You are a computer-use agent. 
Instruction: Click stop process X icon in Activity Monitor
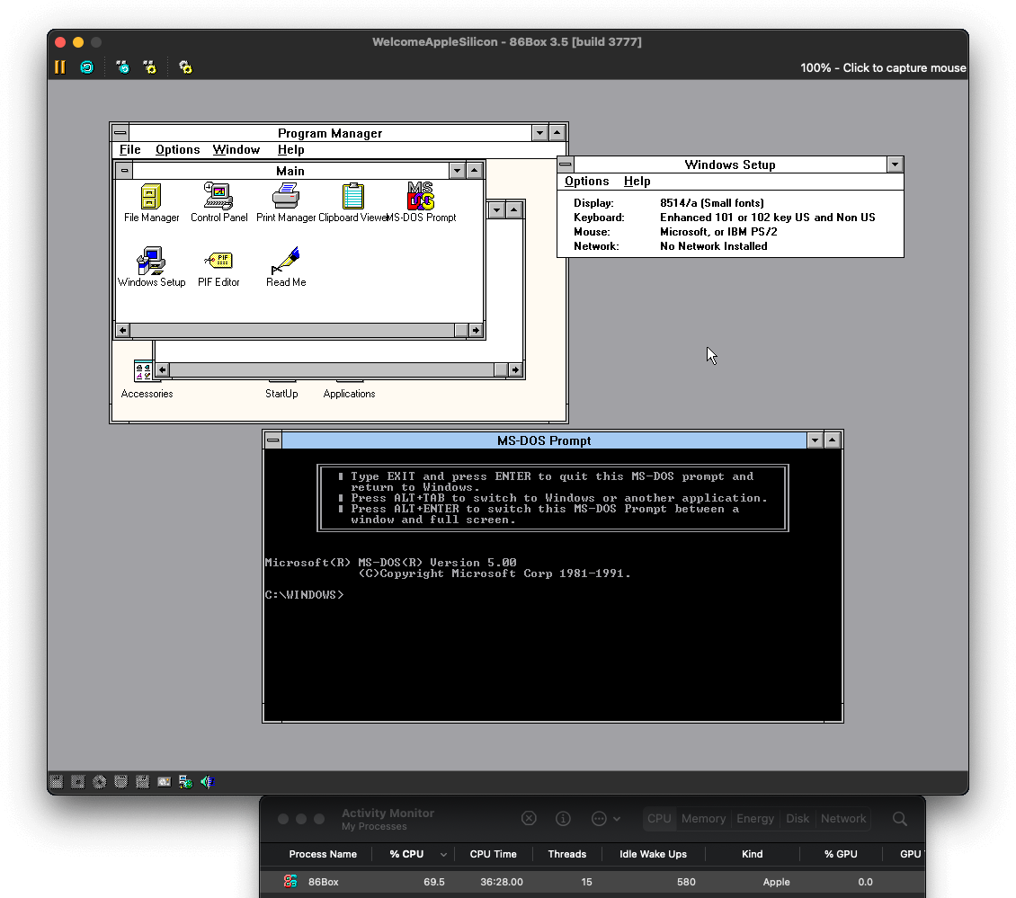pyautogui.click(x=529, y=818)
